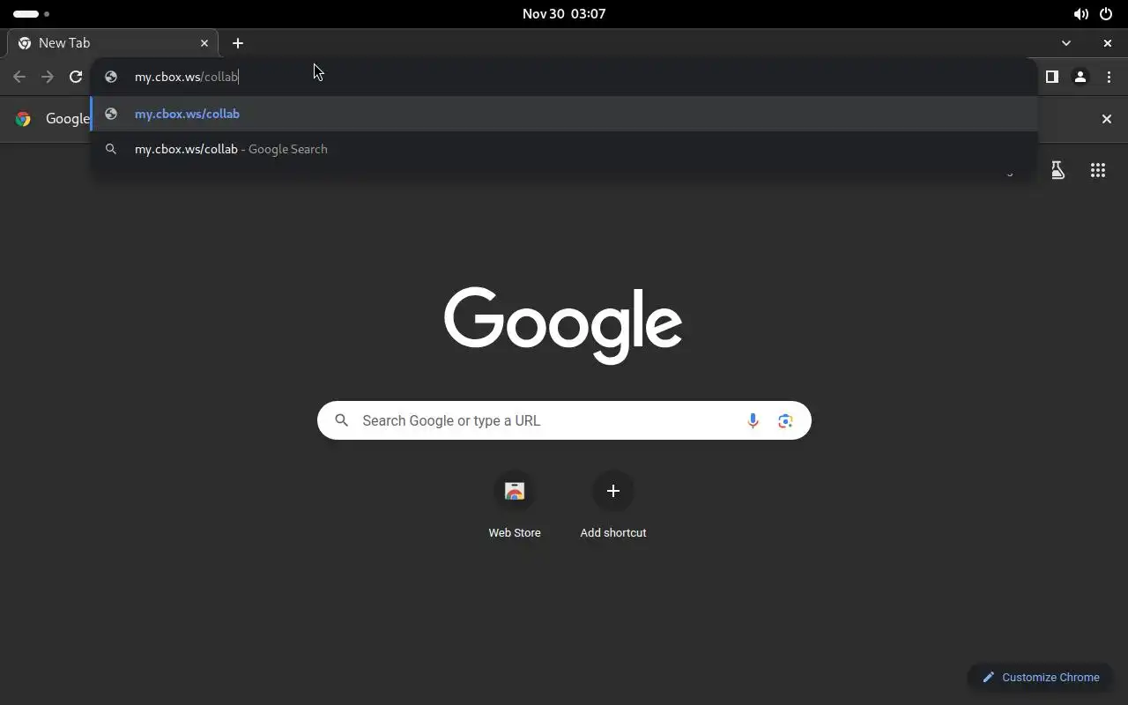Open the tab search dropdown chevron
This screenshot has height=705, width=1128.
coord(1066,43)
